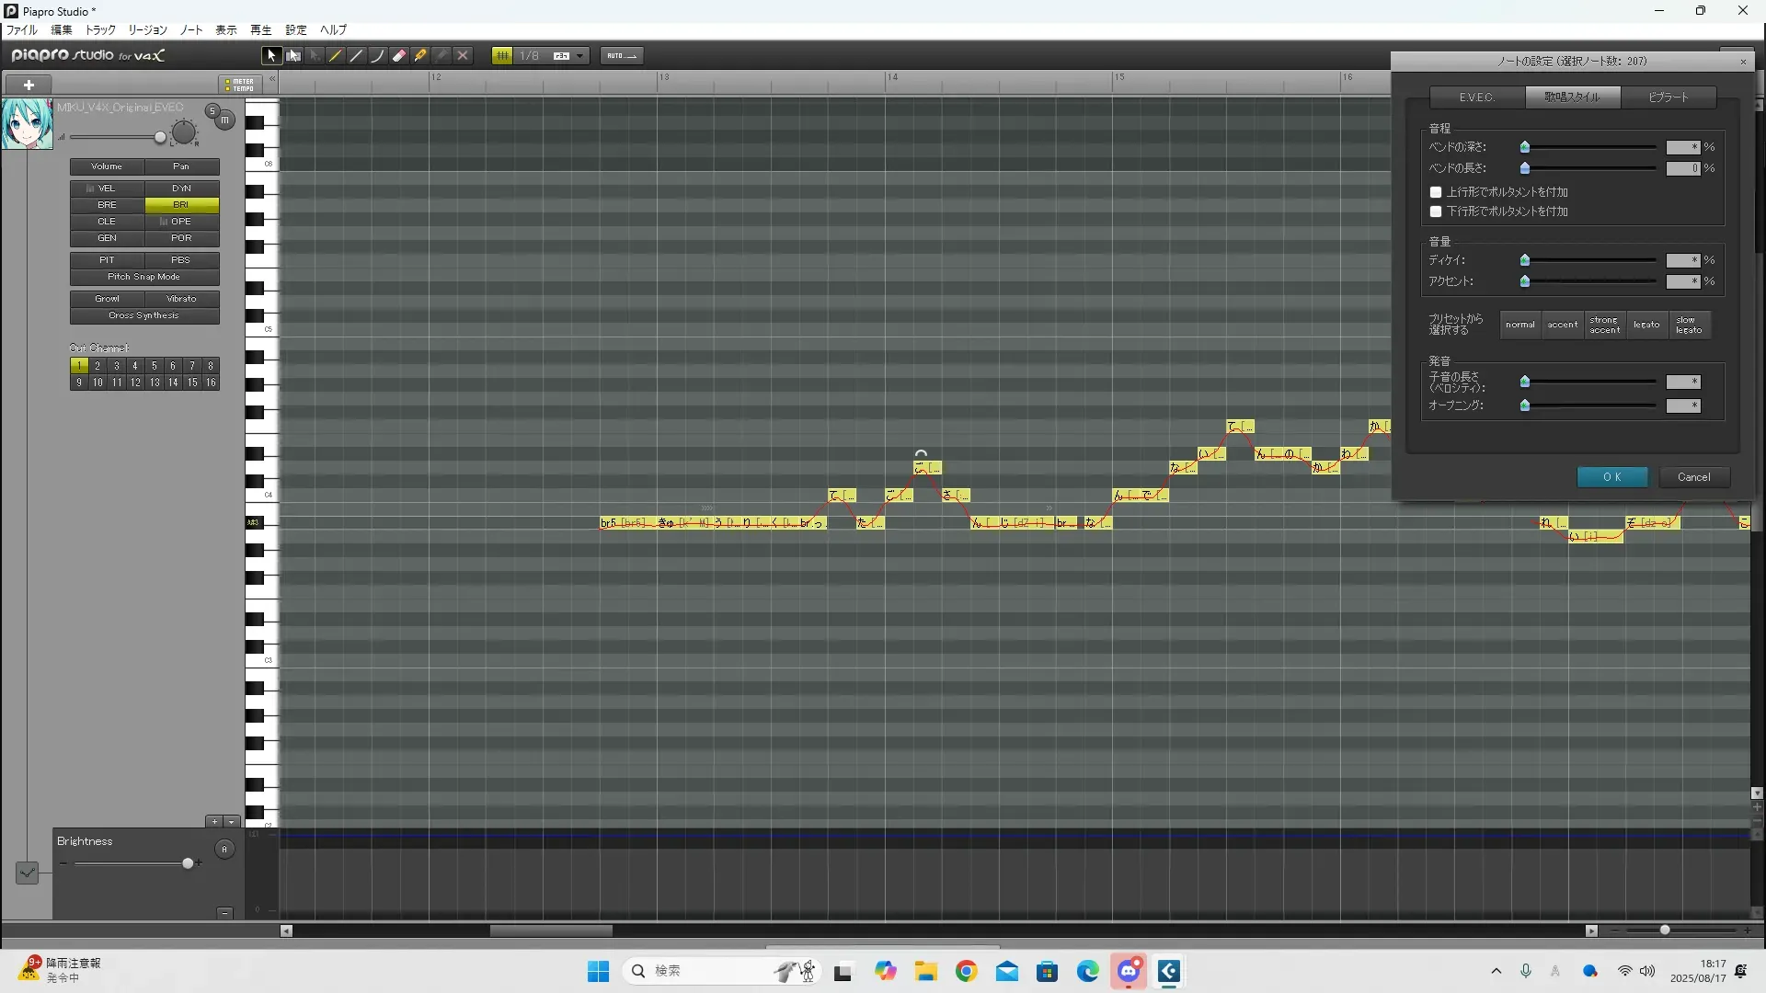Open the 1/8 quantize dropdown
1766x993 pixels.
tap(579, 56)
